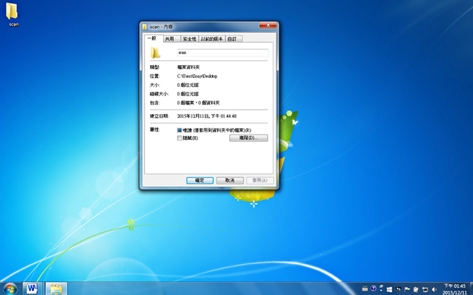The width and height of the screenshot is (473, 295).
Task: Click the battery power tray icon
Action: point(416,289)
